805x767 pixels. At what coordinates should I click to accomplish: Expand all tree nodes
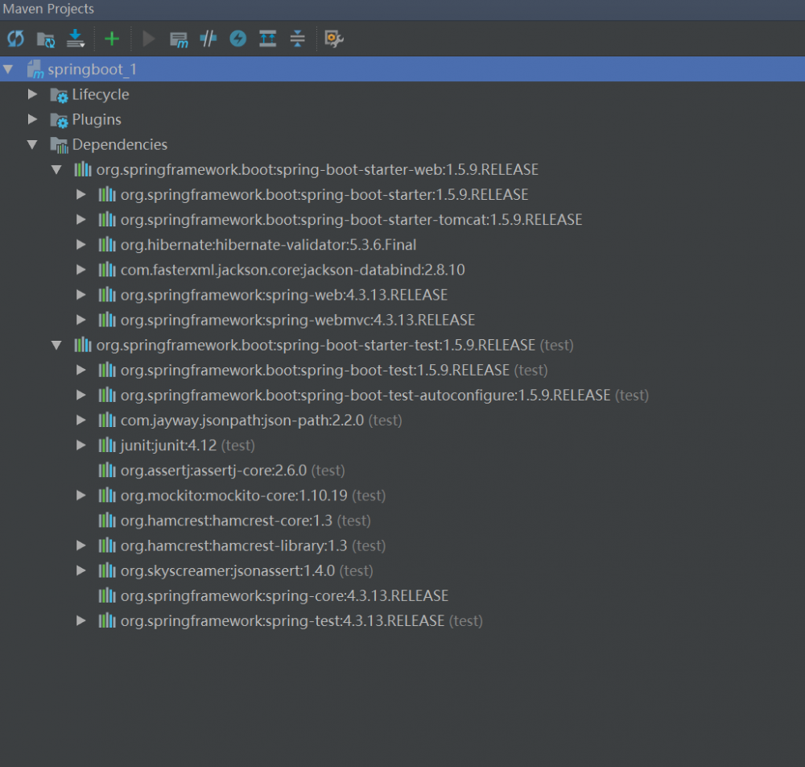click(x=267, y=38)
